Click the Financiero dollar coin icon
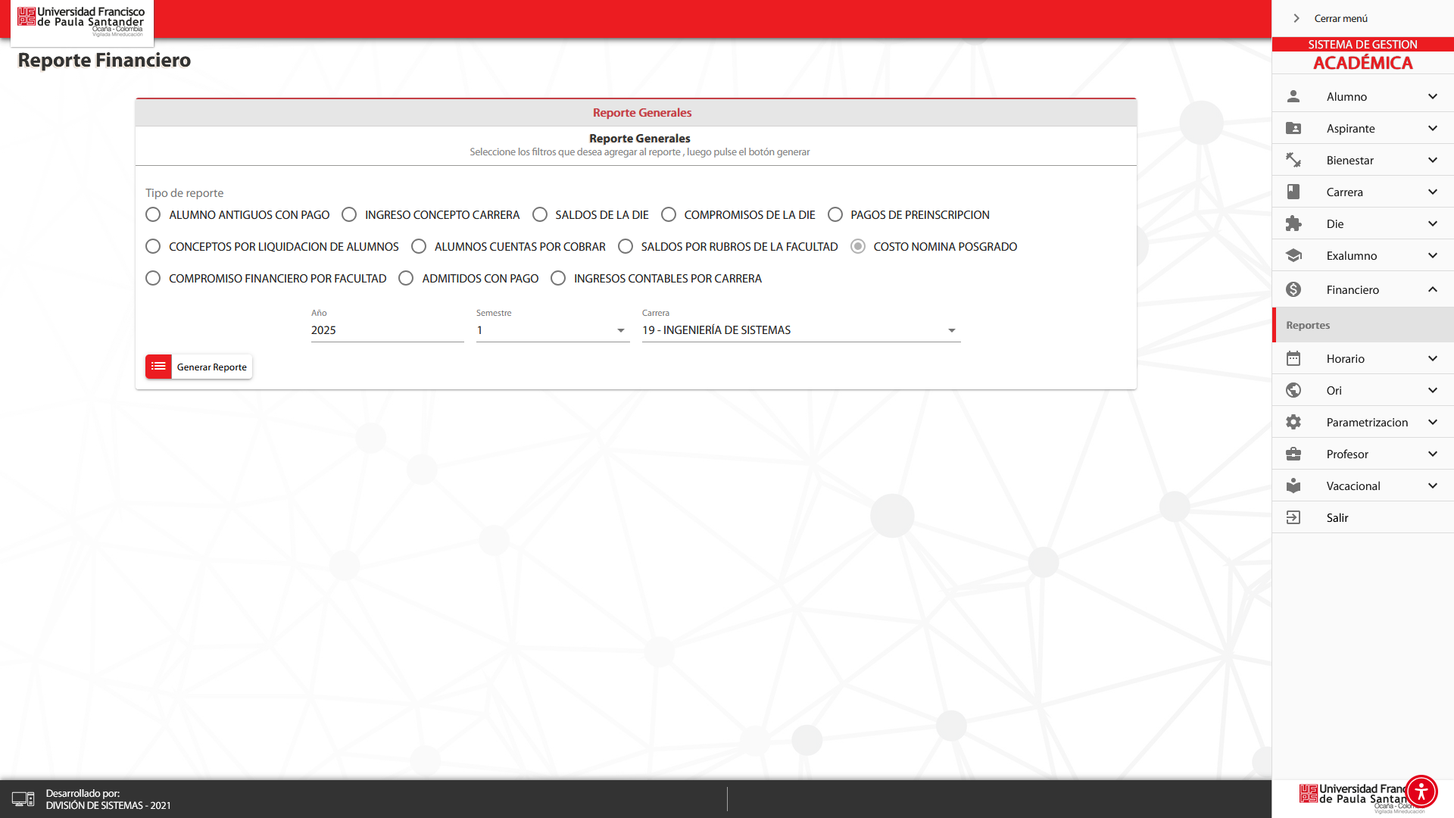This screenshot has width=1454, height=818. 1293,289
